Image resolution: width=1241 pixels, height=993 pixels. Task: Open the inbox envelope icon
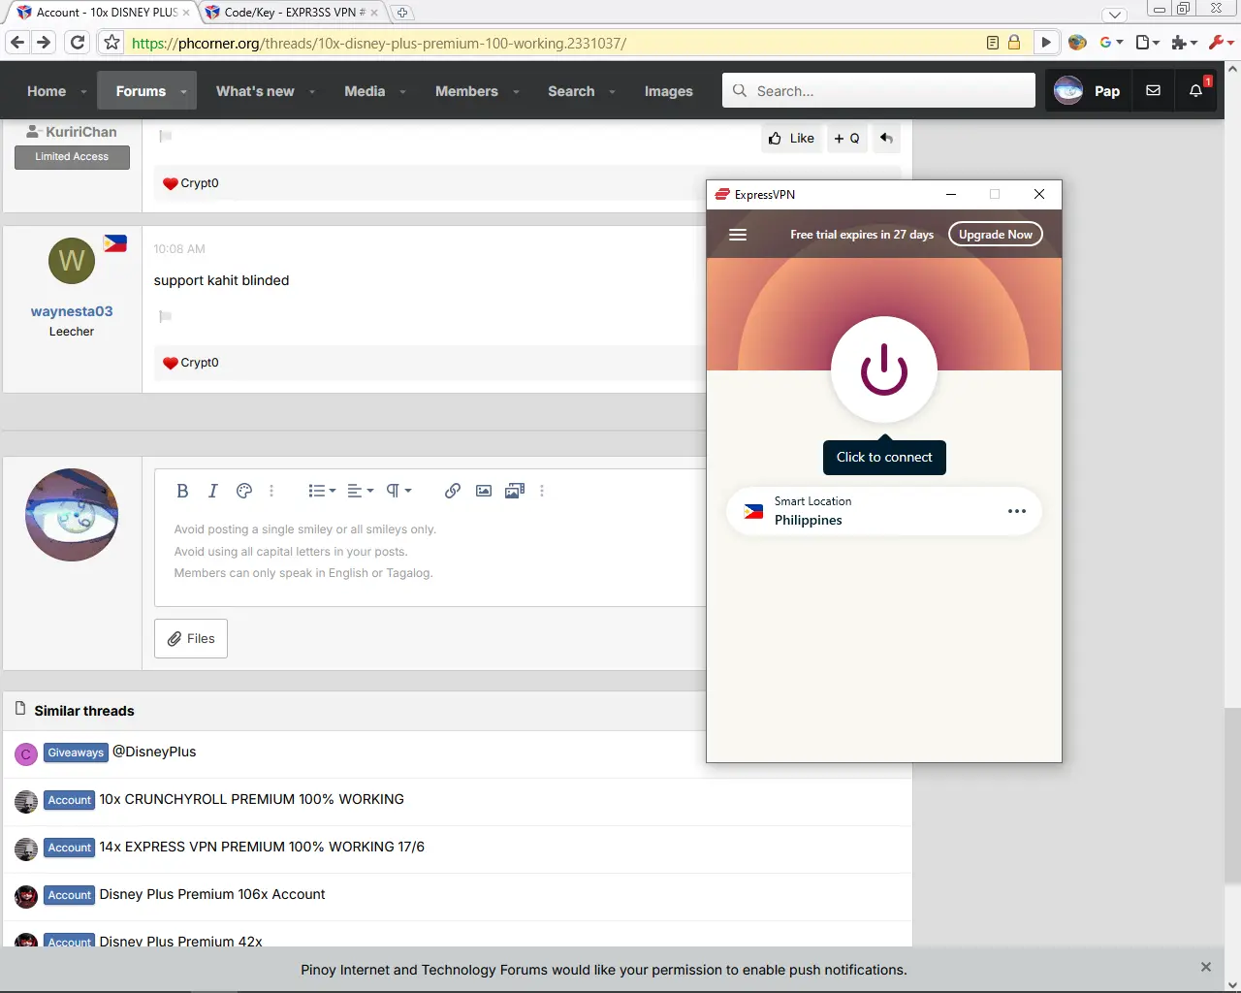[x=1153, y=91]
